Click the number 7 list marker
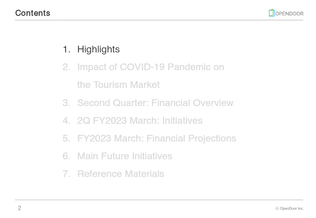This screenshot has height=218, width=316. (66, 174)
